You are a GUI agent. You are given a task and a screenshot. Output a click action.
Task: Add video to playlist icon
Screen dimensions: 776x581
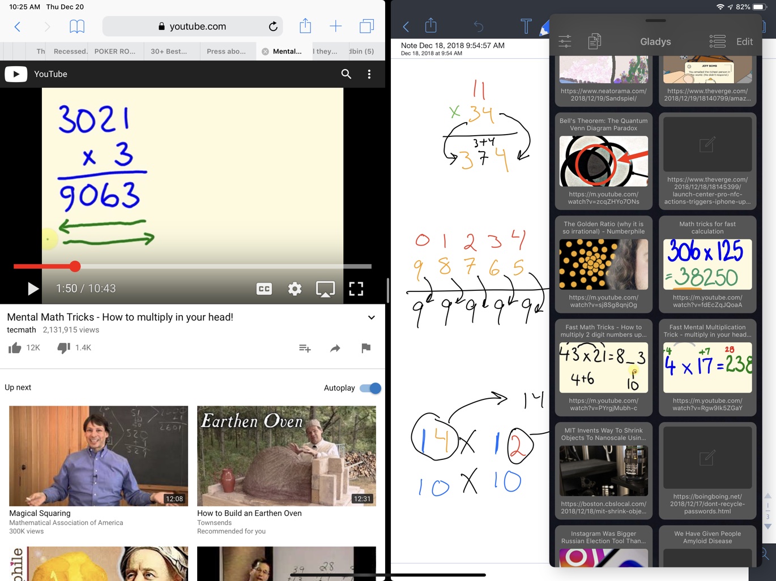[x=305, y=348]
